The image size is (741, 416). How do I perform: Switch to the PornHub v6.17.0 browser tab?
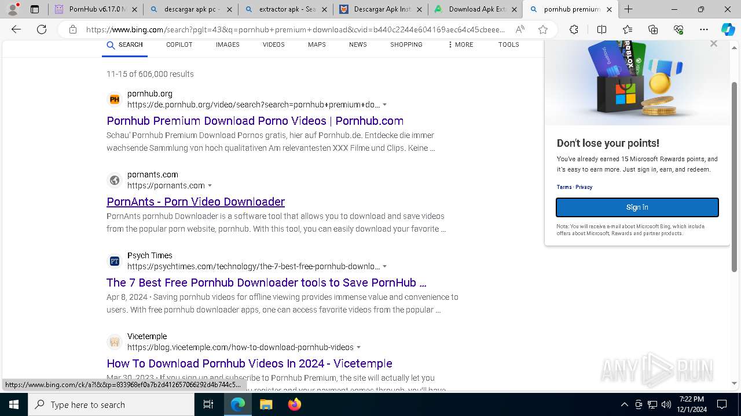click(x=96, y=9)
